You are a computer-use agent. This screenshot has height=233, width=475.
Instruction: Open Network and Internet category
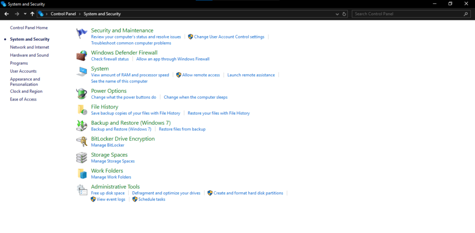[x=29, y=47]
